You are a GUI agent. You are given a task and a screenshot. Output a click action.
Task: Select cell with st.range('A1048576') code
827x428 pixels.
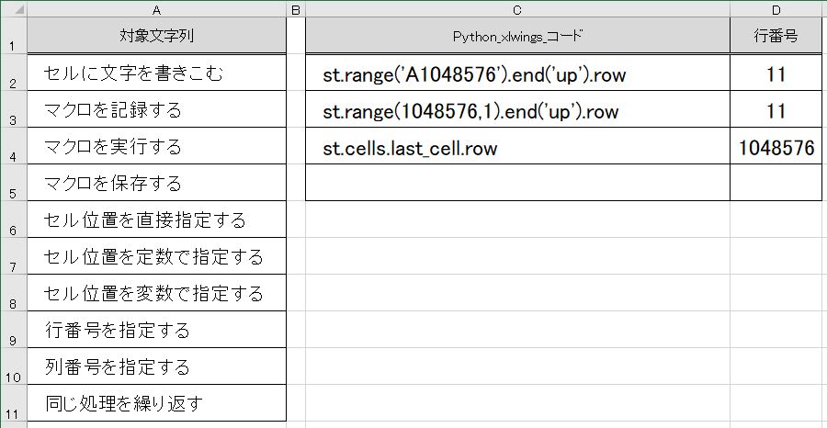517,73
